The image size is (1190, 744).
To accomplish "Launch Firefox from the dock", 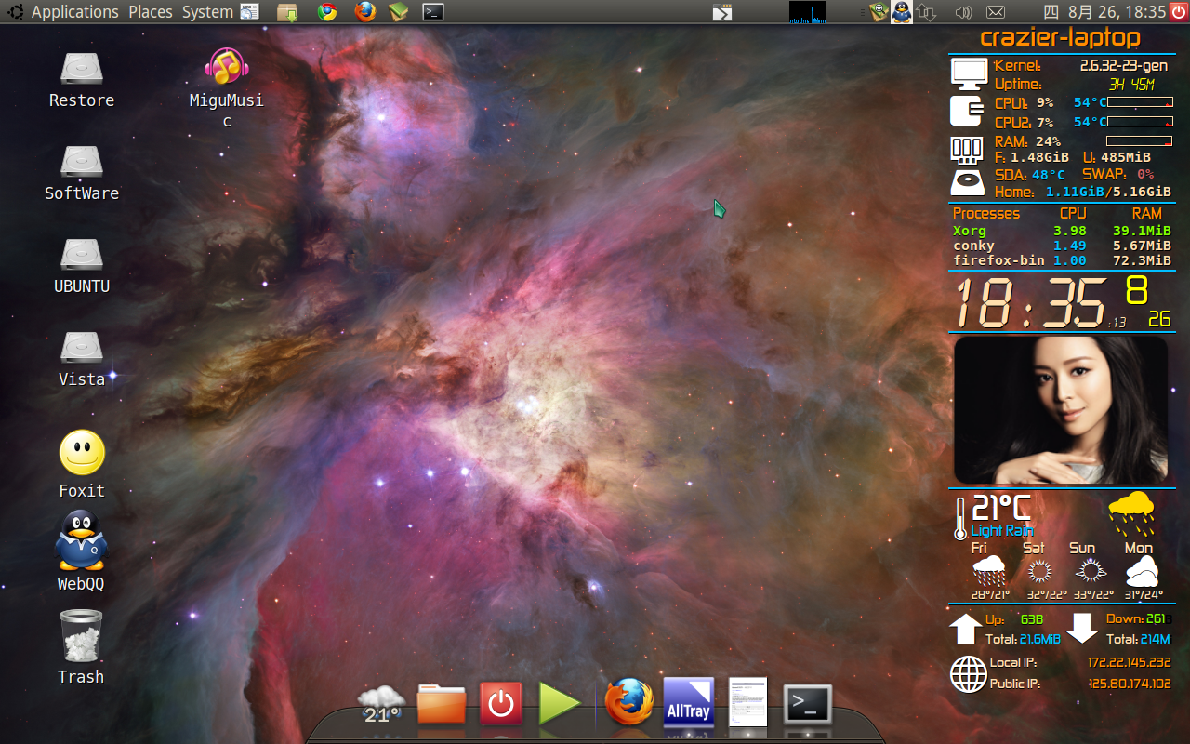I will point(629,702).
